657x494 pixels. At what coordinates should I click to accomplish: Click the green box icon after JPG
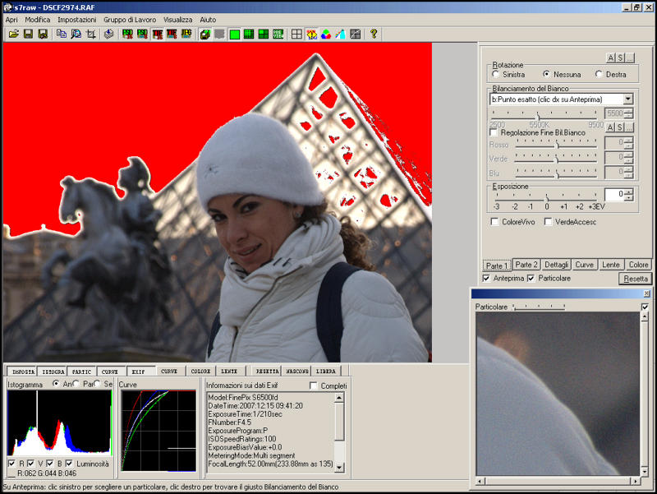[204, 34]
